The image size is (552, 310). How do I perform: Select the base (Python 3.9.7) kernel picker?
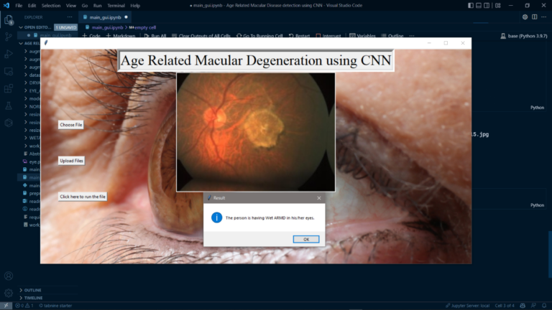[x=524, y=36]
